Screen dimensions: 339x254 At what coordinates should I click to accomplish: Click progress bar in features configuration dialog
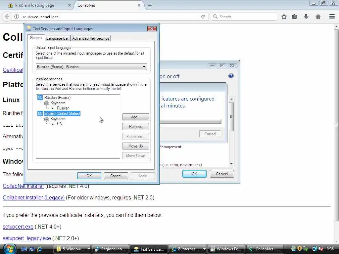click(x=190, y=121)
